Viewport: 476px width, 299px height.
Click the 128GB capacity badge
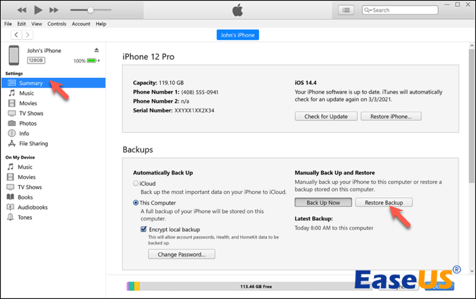point(36,60)
